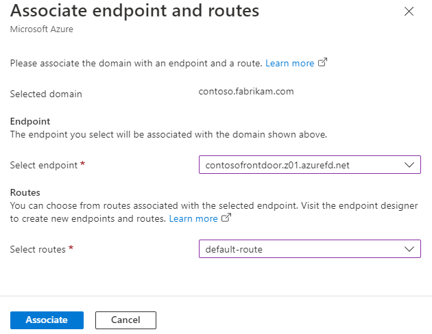Click the endpoint association description sentence
This screenshot has height=334, width=432.
(x=169, y=134)
